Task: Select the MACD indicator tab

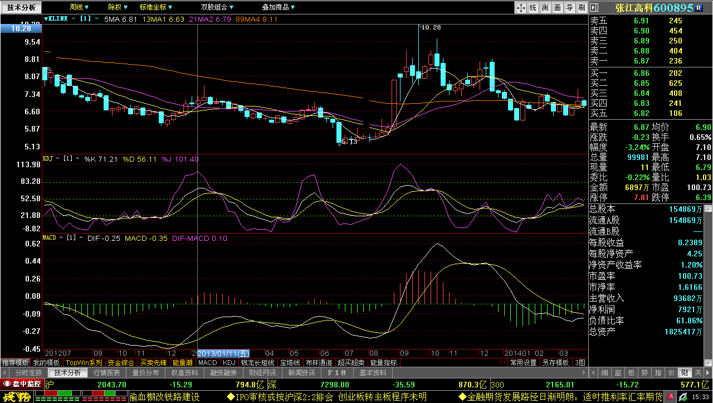Action: (208, 362)
